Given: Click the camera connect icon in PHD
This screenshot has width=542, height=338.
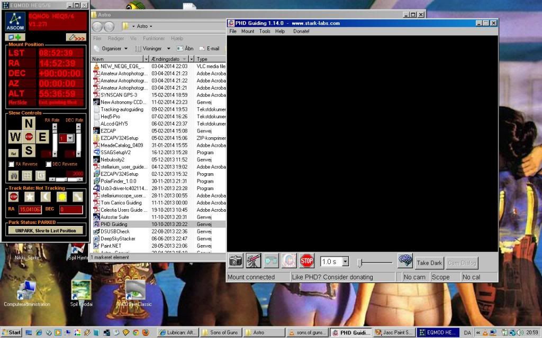Looking at the screenshot, I should point(236,261).
